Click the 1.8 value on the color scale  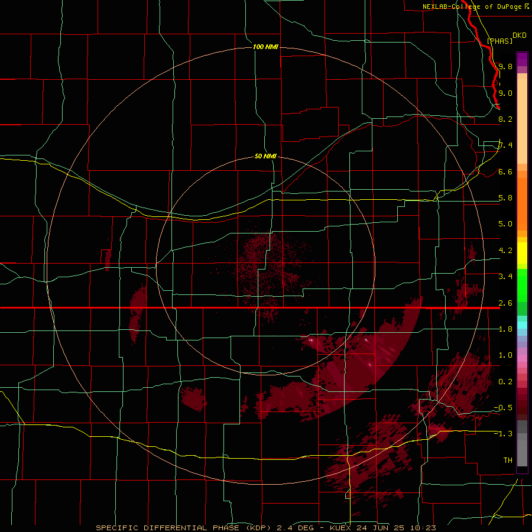(x=505, y=329)
